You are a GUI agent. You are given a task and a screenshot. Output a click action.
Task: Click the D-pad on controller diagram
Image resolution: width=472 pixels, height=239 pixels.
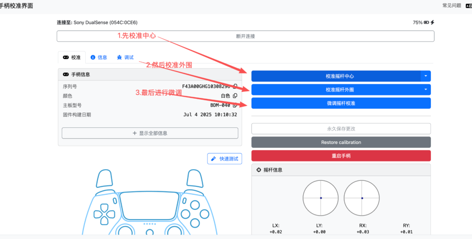tap(104, 214)
